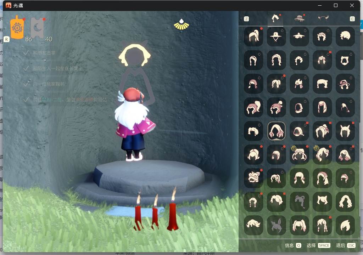
Task: Click the 退后 ESC back button
Action: click(x=345, y=245)
